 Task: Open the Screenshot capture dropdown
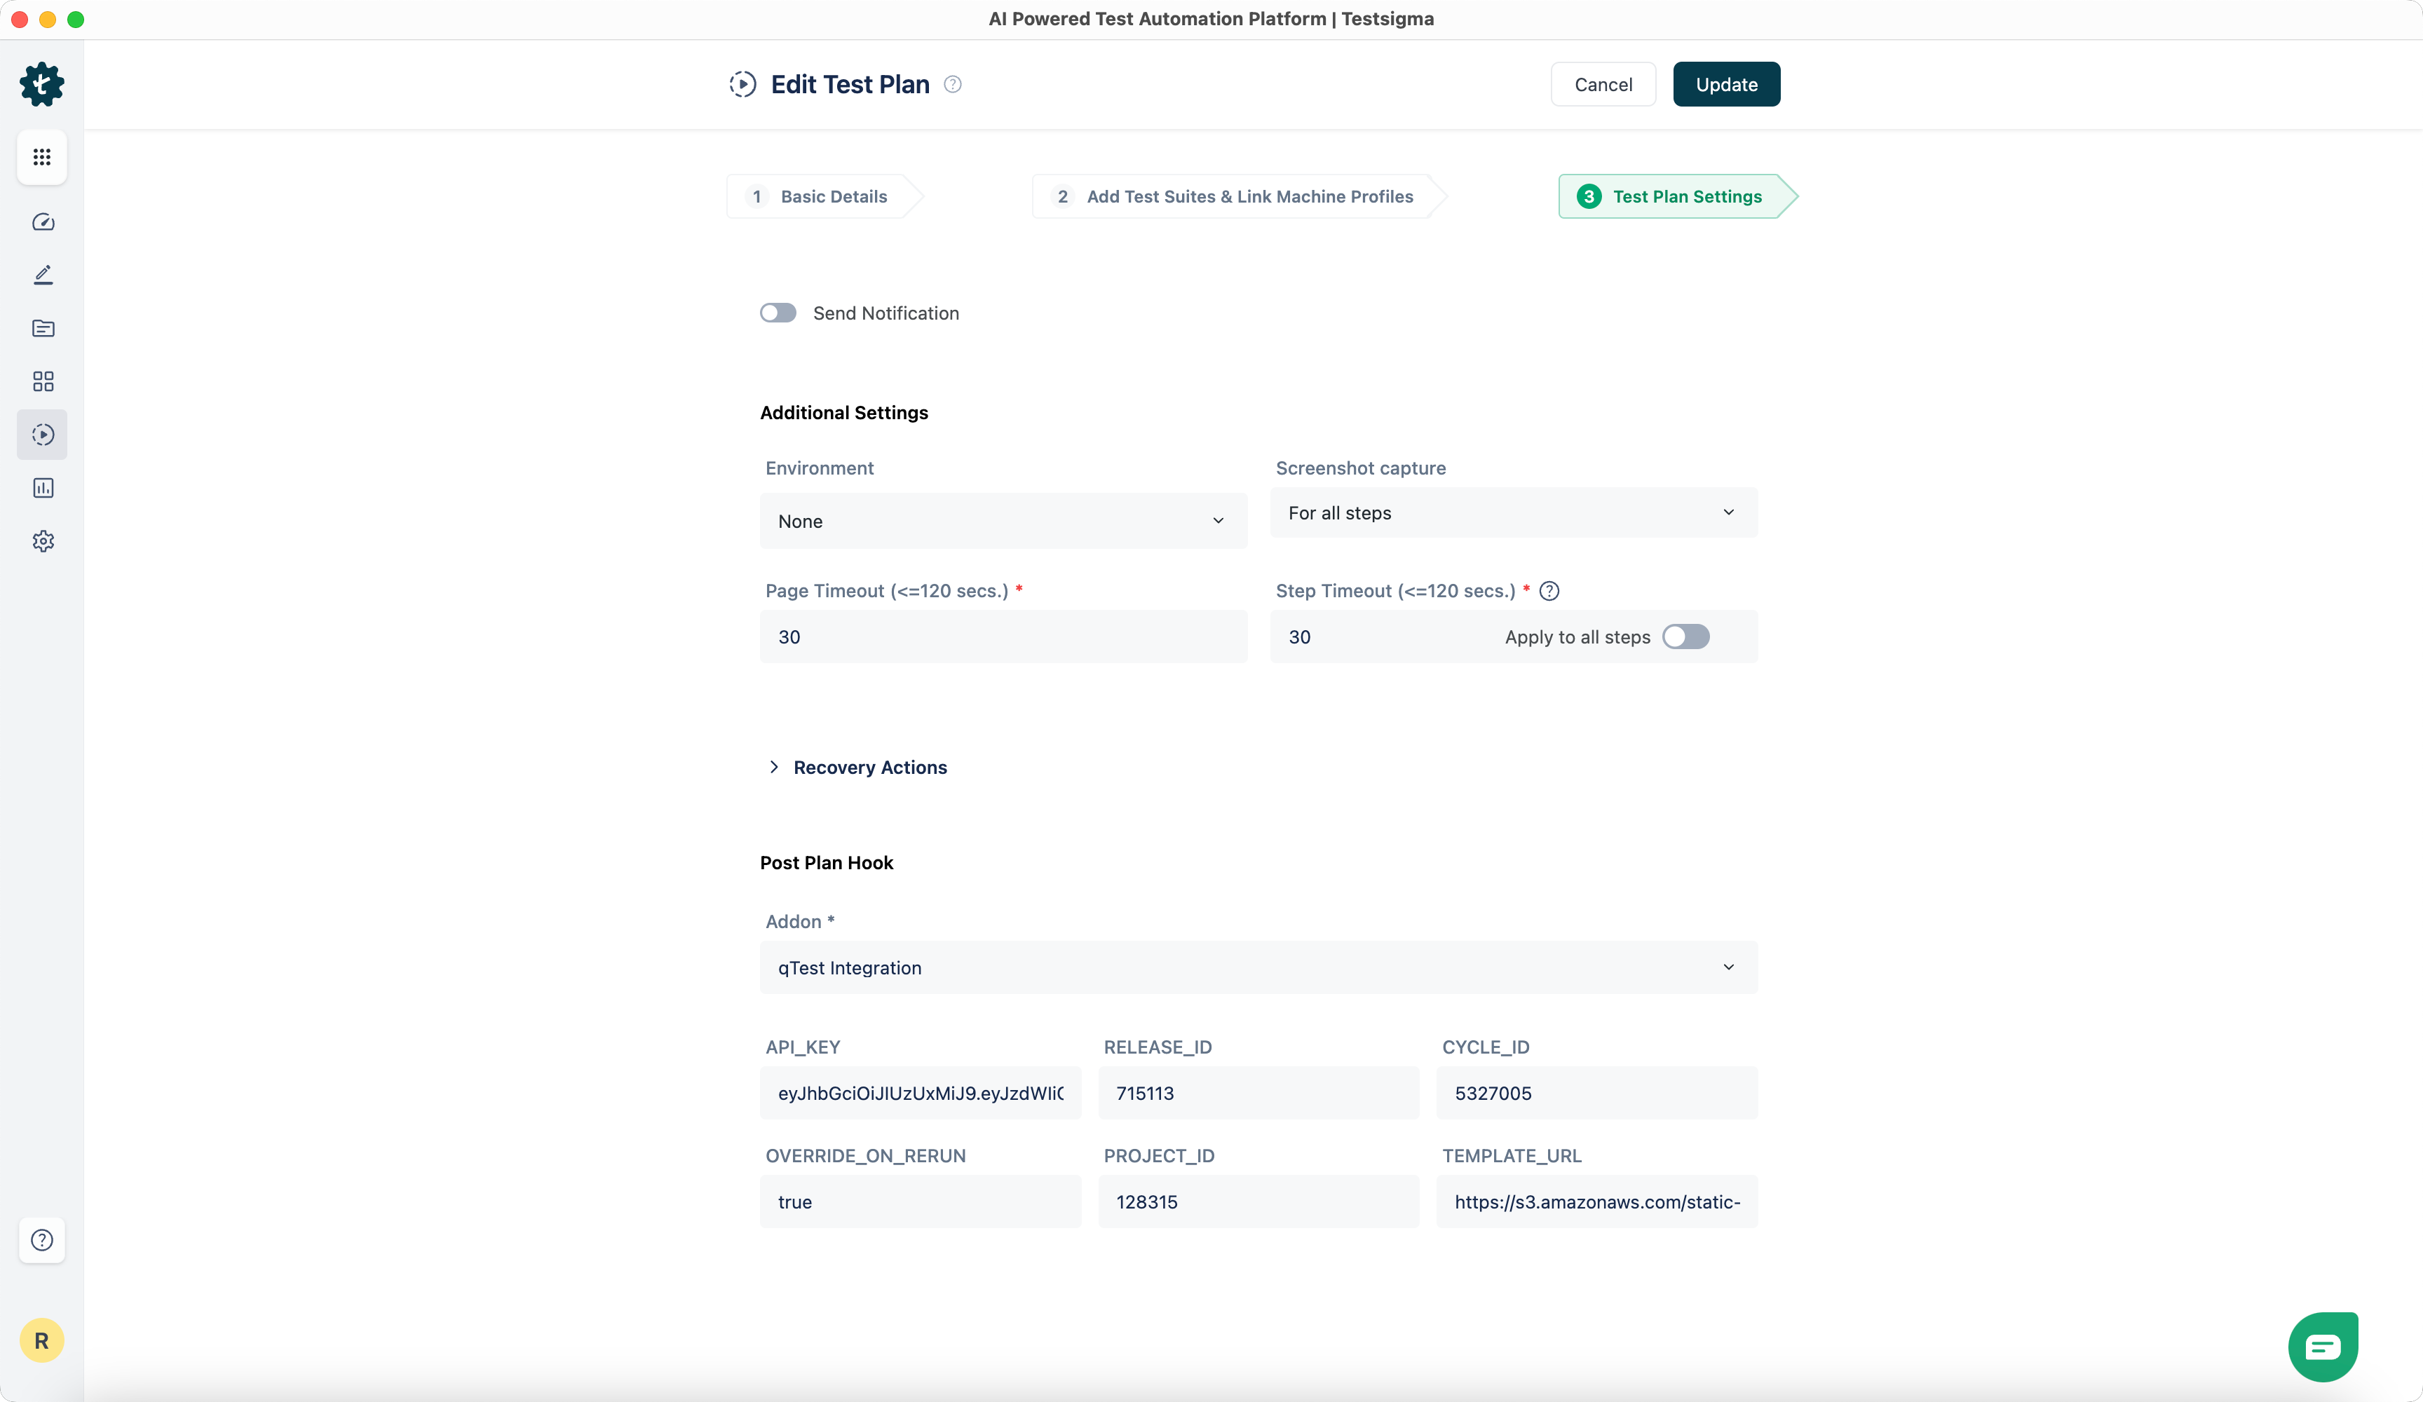pos(1512,512)
